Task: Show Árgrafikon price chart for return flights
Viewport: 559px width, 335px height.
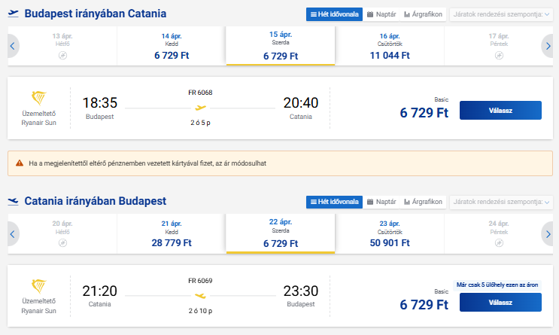Action: pyautogui.click(x=423, y=202)
